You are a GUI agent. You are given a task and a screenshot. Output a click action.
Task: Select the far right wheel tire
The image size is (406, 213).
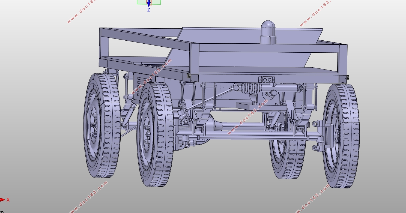pos(341,136)
